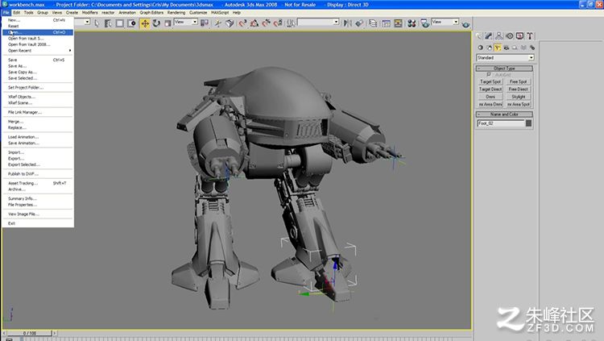Select the Select Object arrow tool
The width and height of the screenshot is (604, 341).
pos(97,23)
